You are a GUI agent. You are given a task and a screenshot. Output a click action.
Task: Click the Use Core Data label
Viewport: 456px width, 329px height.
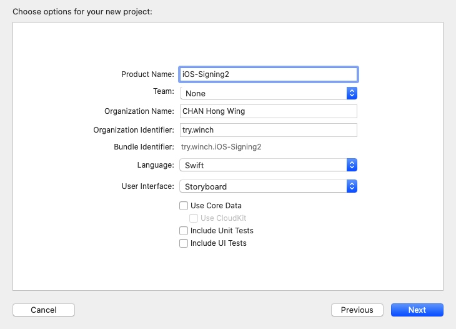(x=216, y=206)
